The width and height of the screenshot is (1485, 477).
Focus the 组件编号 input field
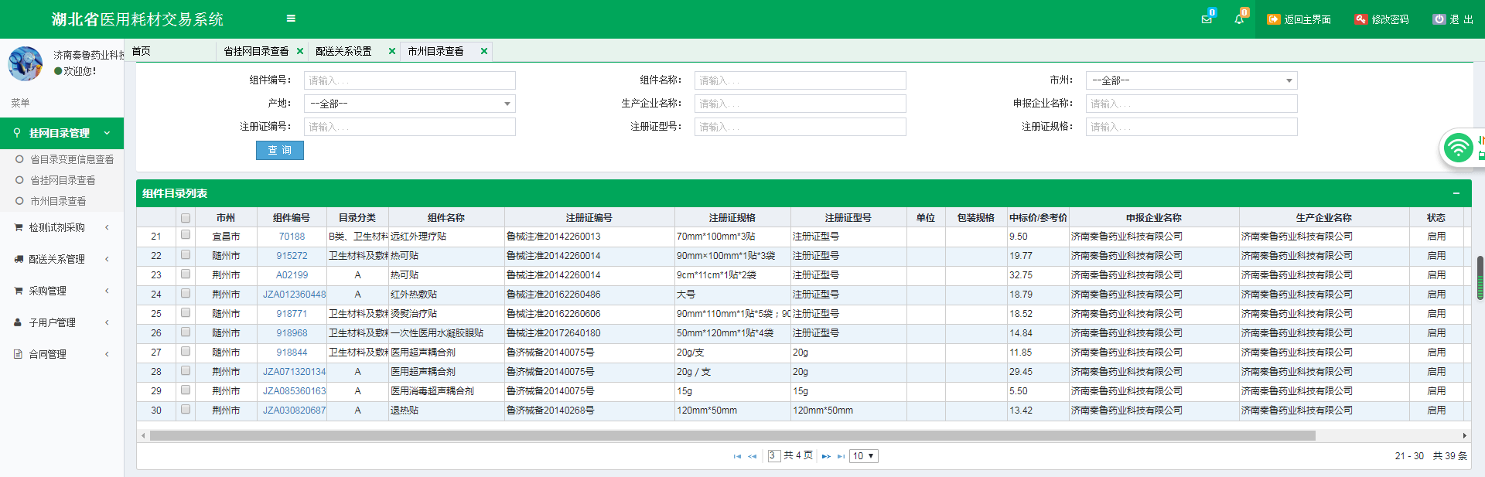tap(409, 80)
